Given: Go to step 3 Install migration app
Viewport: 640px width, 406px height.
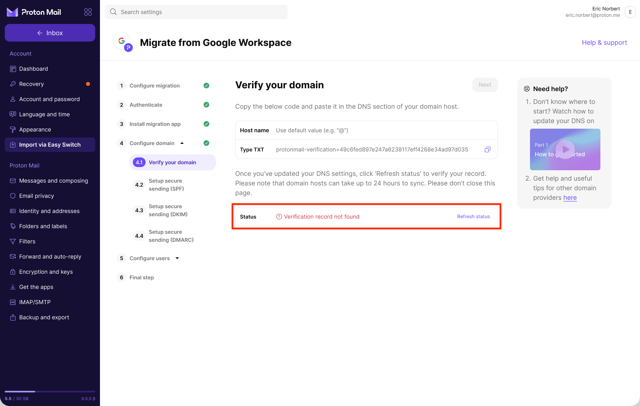Looking at the screenshot, I should coord(163,124).
